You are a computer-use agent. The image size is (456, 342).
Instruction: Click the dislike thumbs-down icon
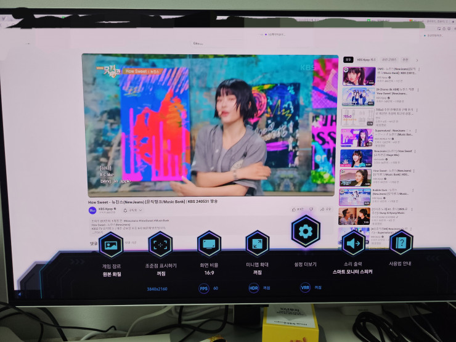311,209
